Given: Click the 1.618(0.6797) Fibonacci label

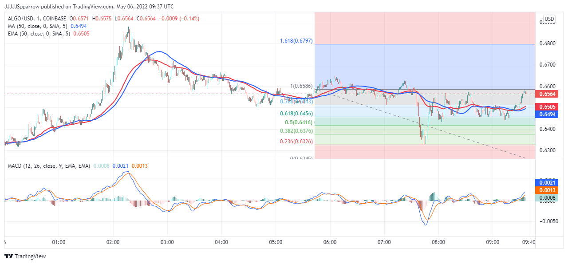Looking at the screenshot, I should coord(296,41).
